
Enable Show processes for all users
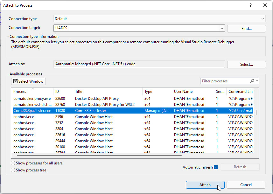13,163
